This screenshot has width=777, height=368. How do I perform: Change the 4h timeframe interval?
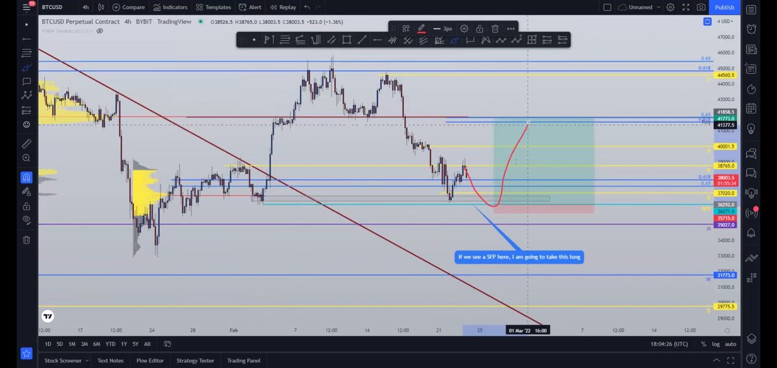pos(86,8)
